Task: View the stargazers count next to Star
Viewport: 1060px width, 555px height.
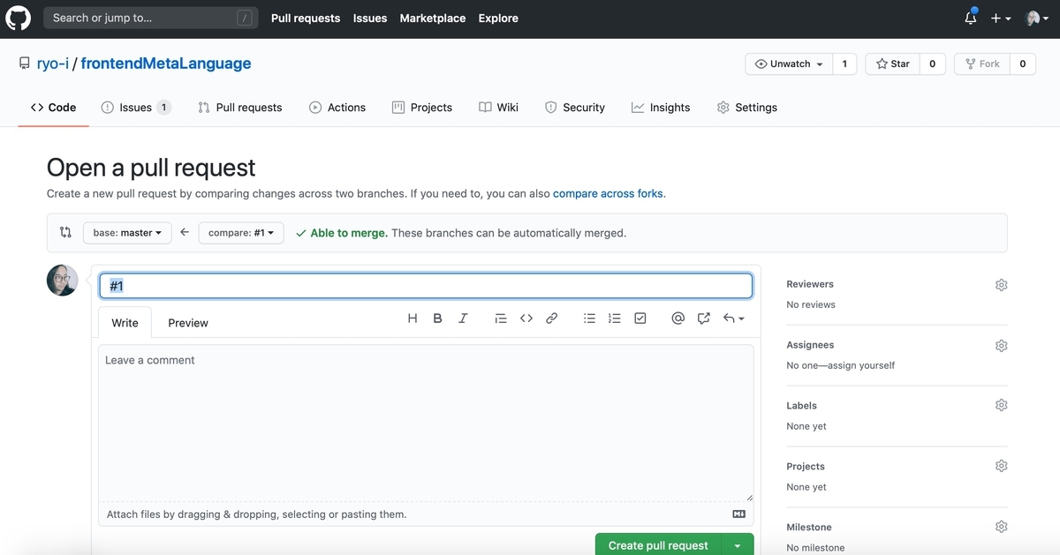Action: point(932,64)
